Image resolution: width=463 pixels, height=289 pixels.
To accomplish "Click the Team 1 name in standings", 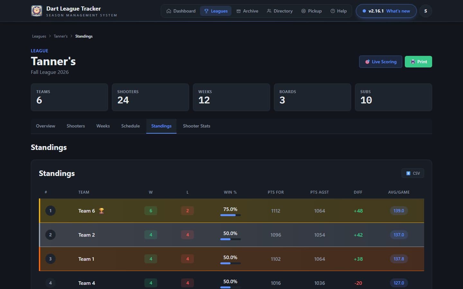I will pos(86,259).
